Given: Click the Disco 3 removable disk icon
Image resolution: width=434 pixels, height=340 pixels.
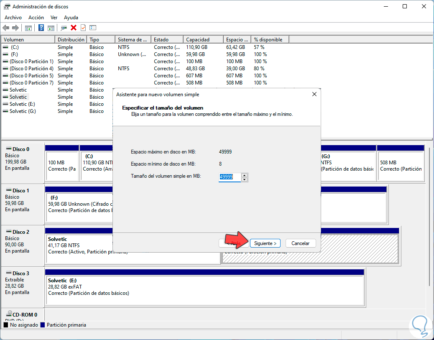Looking at the screenshot, I should 9,273.
